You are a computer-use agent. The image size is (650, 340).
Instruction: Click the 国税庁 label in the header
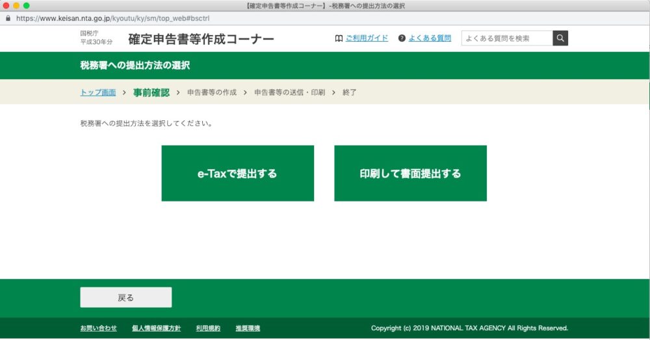pos(89,33)
